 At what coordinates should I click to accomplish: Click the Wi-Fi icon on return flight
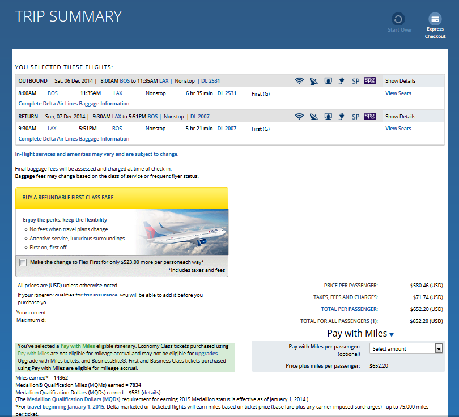[x=299, y=117]
